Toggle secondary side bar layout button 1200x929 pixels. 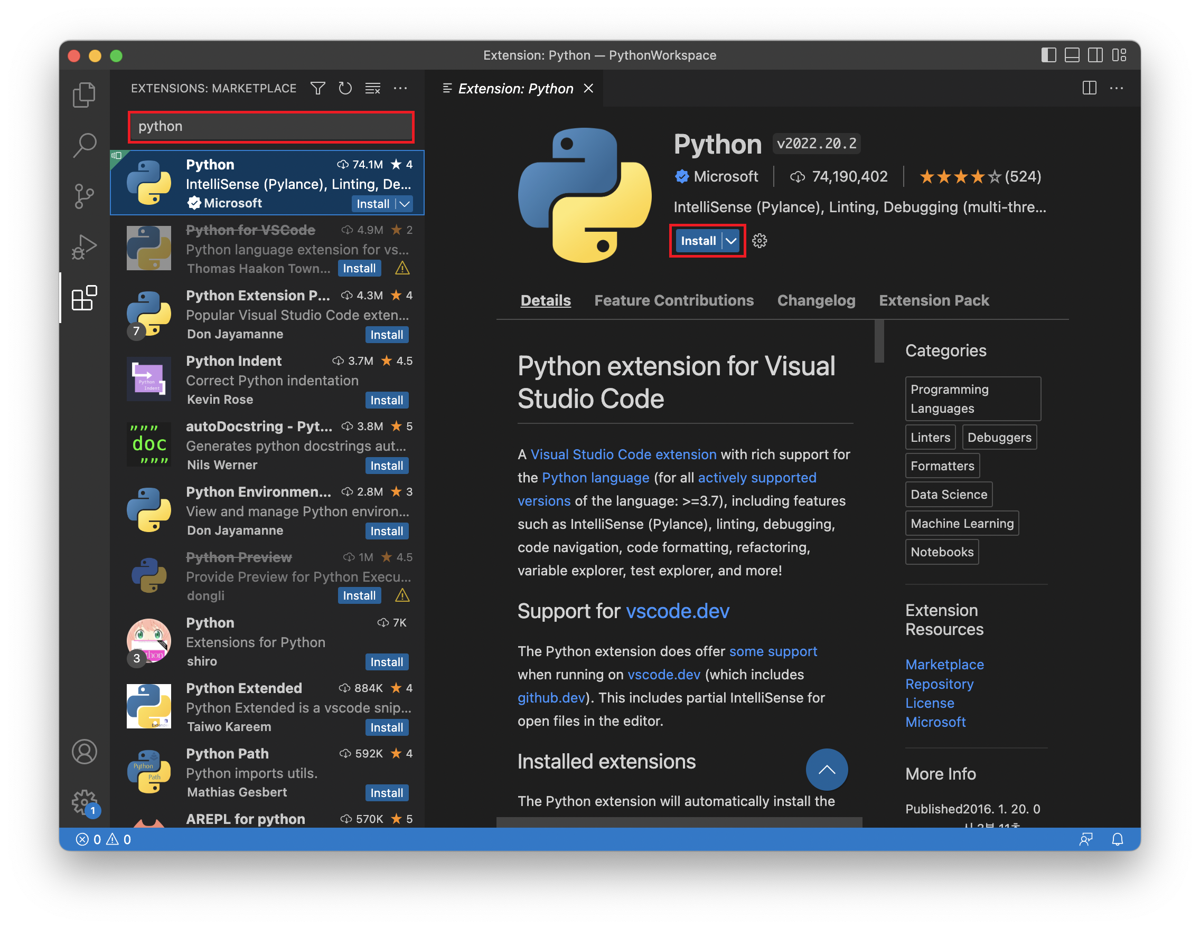tap(1095, 55)
